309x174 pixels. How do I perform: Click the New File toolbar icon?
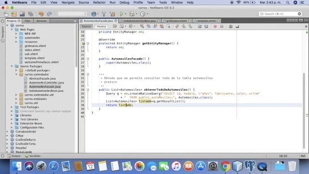click(6, 14)
